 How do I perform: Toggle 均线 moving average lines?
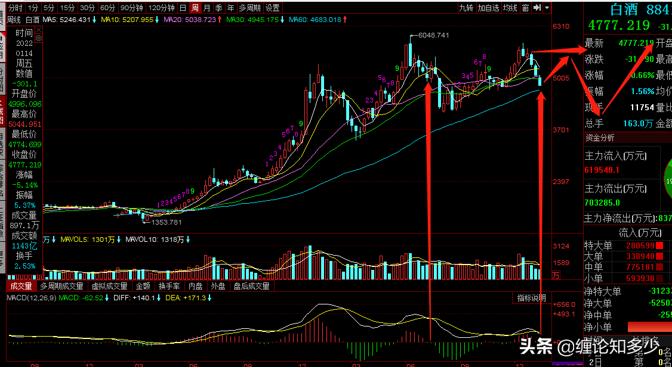click(510, 8)
